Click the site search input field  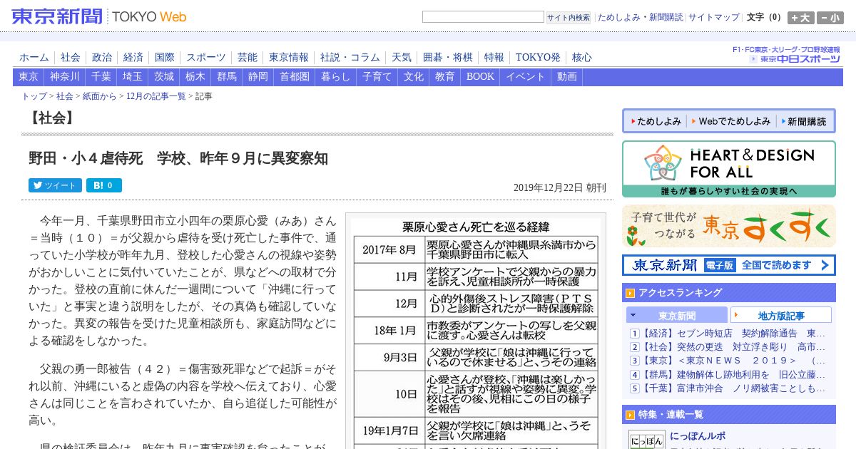pos(483,17)
